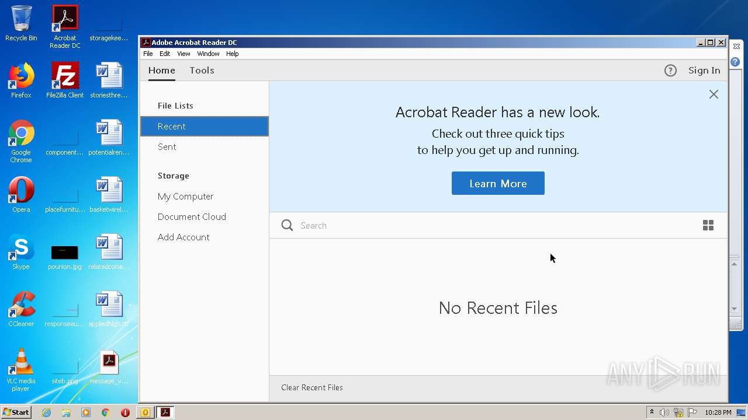Screen dimensions: 748x420
Task: Click the network tray icon
Action: [678, 412]
